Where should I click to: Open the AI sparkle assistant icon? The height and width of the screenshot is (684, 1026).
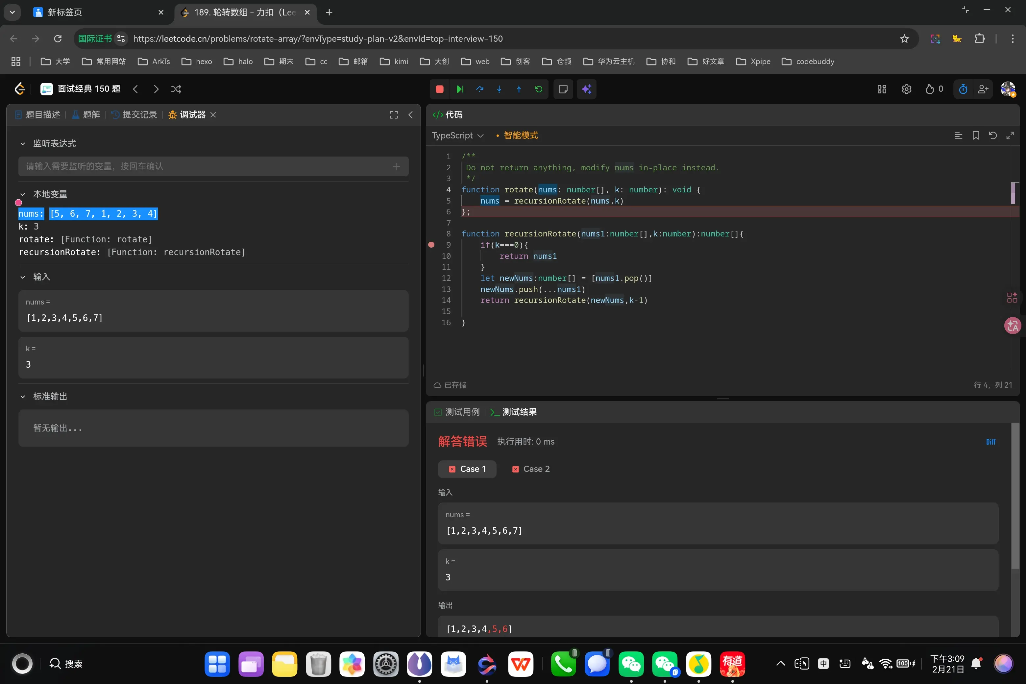586,89
